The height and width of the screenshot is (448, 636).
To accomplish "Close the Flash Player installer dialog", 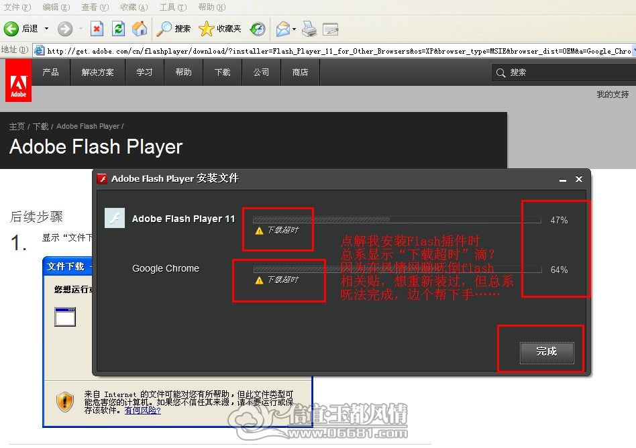I will click(x=579, y=179).
